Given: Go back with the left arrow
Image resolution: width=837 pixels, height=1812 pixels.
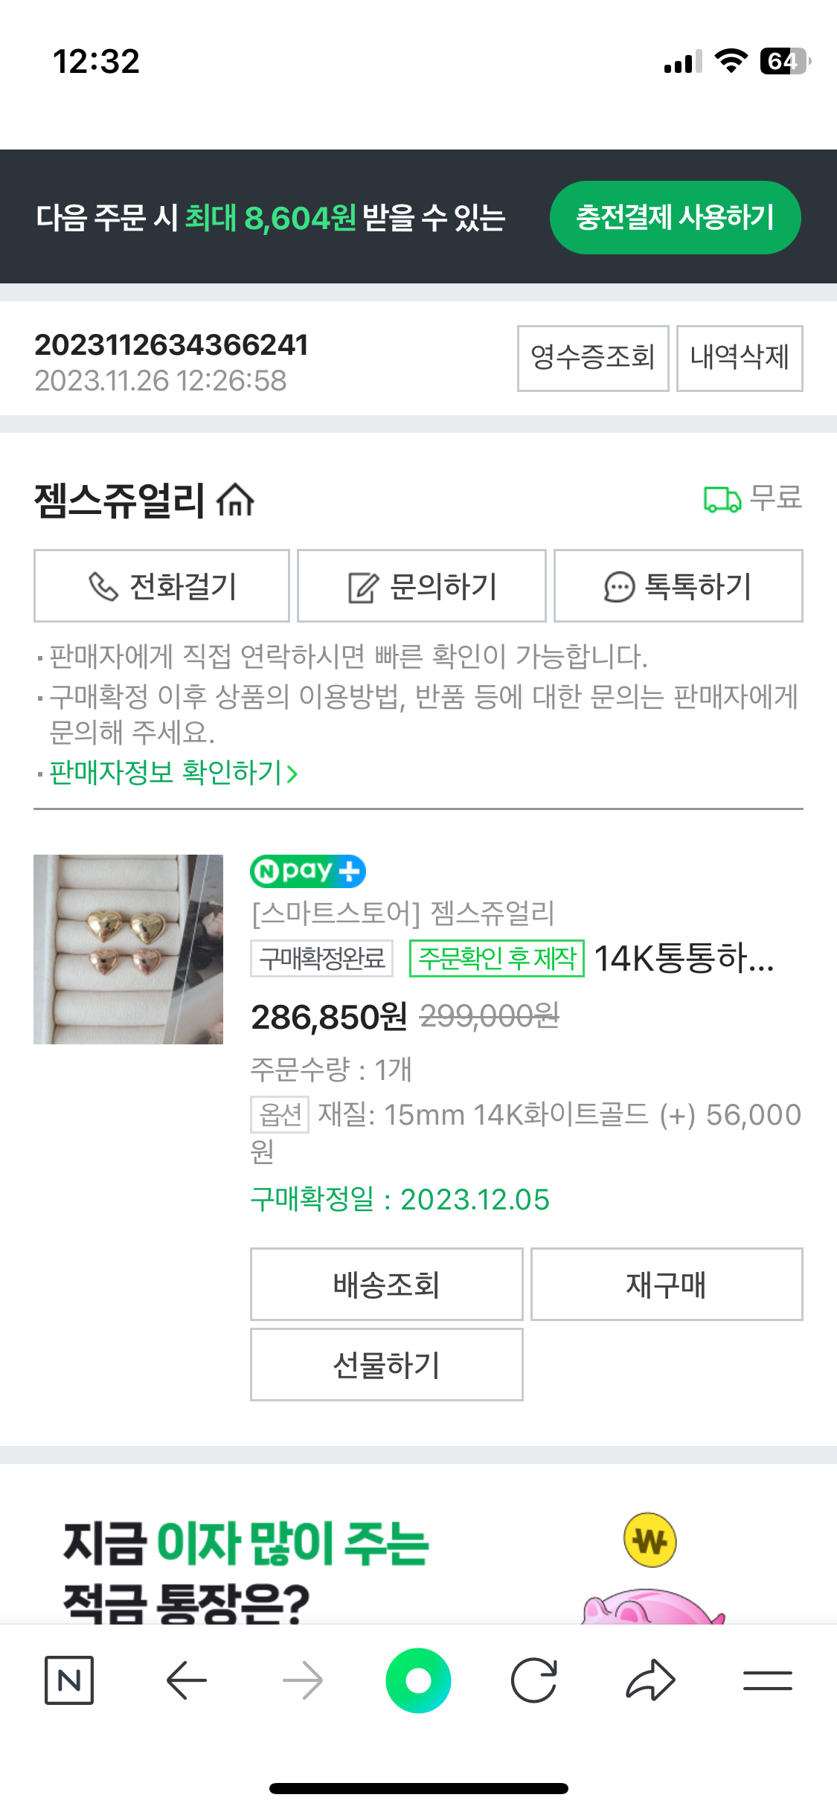Looking at the screenshot, I should coord(186,1680).
